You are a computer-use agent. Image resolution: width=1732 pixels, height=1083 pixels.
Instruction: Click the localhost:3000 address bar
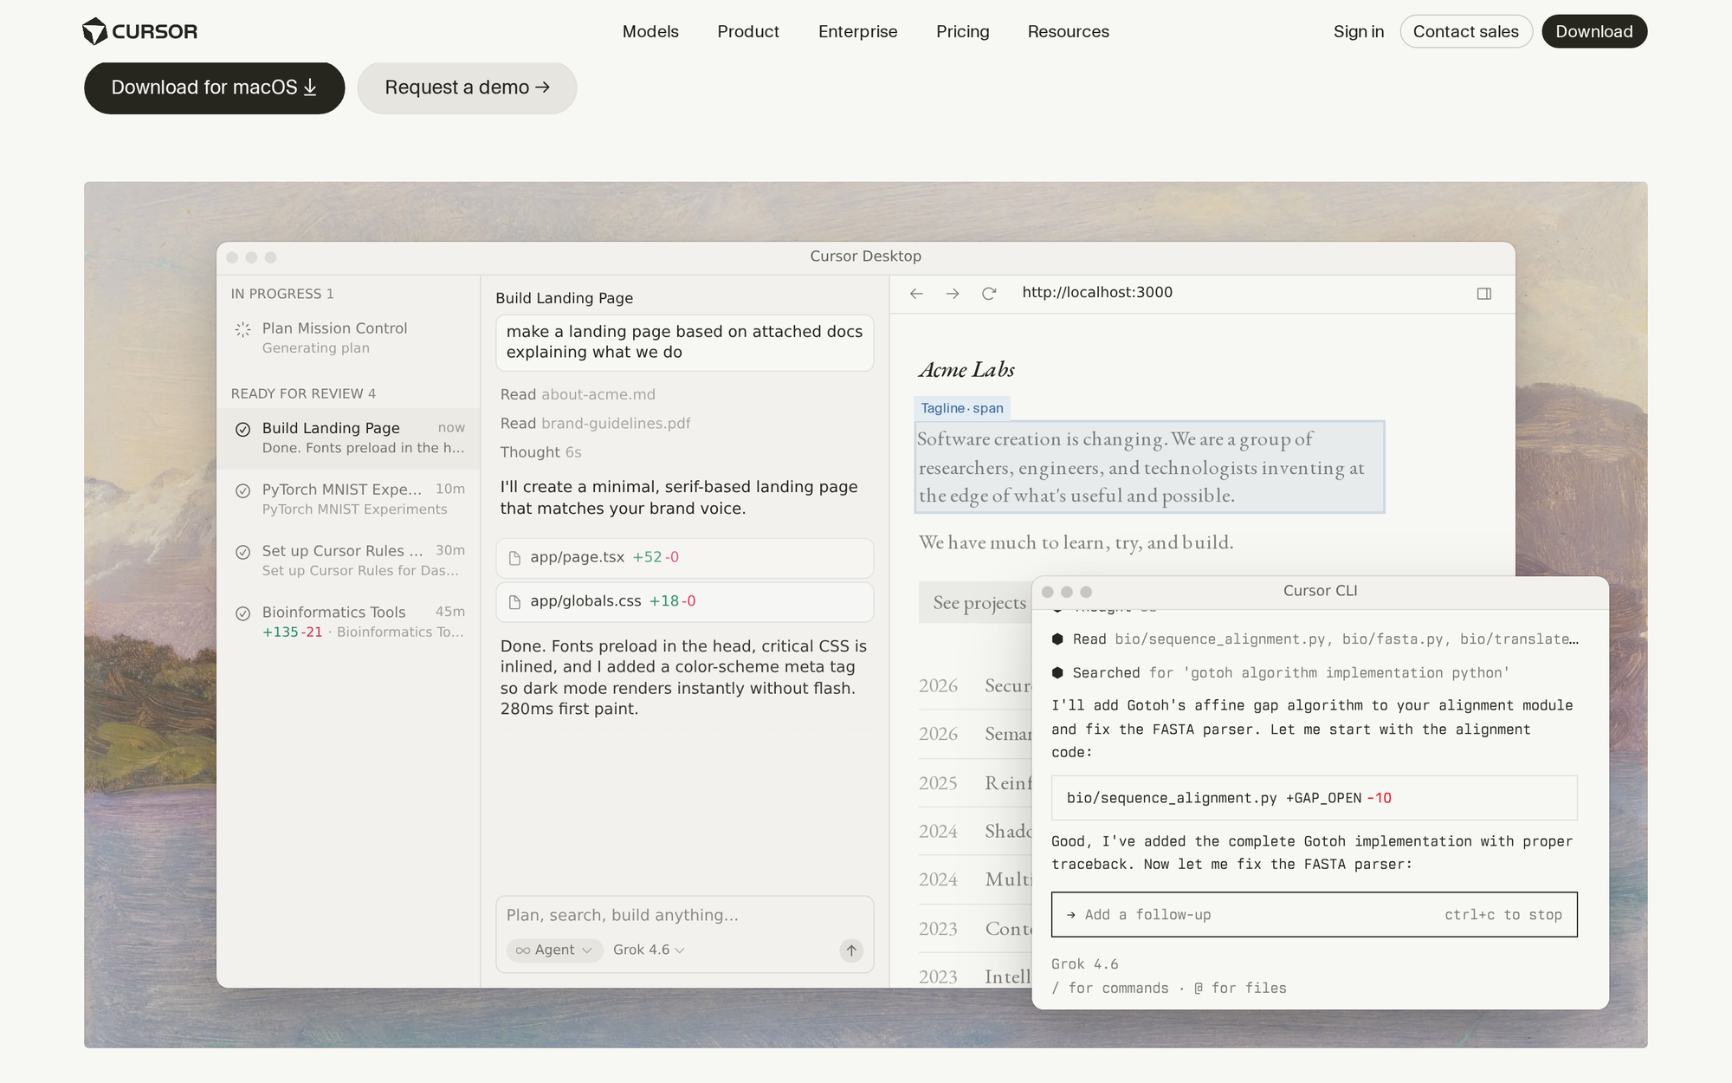[x=1097, y=293]
